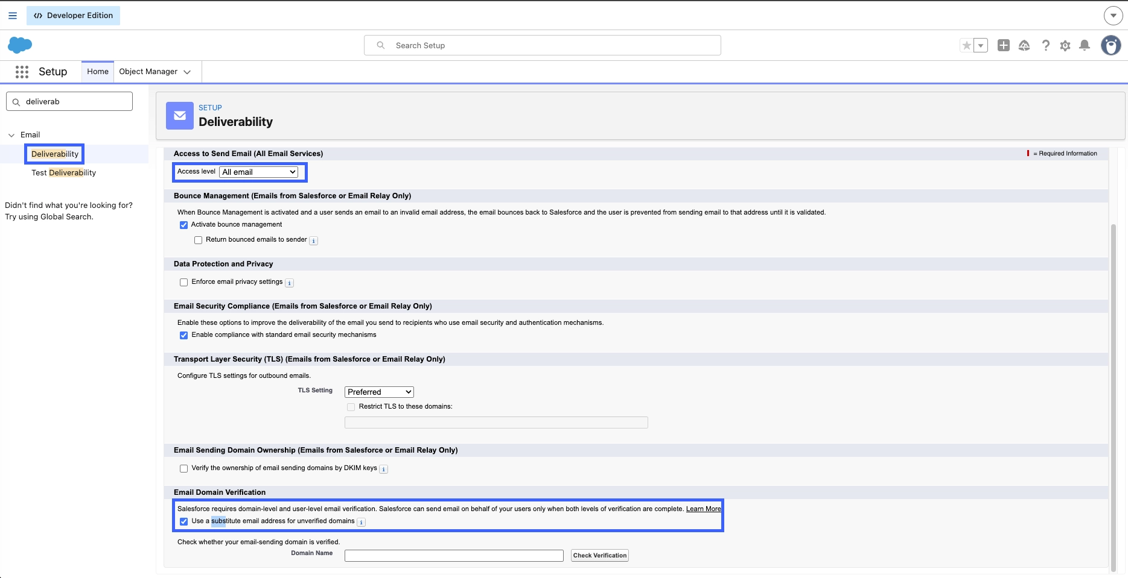1128x578 pixels.
Task: Show info for Enforce email privacy settings
Action: click(290, 283)
